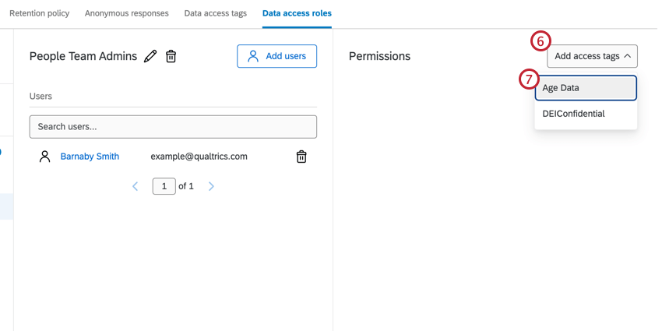The image size is (662, 331).
Task: Click the step 7 marker badge
Action: (x=529, y=79)
